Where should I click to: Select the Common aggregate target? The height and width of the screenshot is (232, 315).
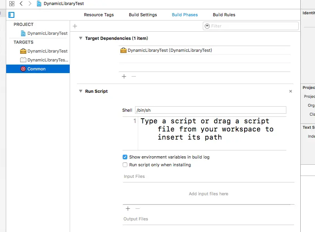38,69
